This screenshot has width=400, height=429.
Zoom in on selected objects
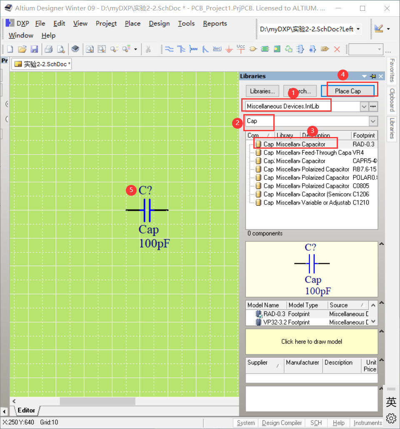coord(114,49)
